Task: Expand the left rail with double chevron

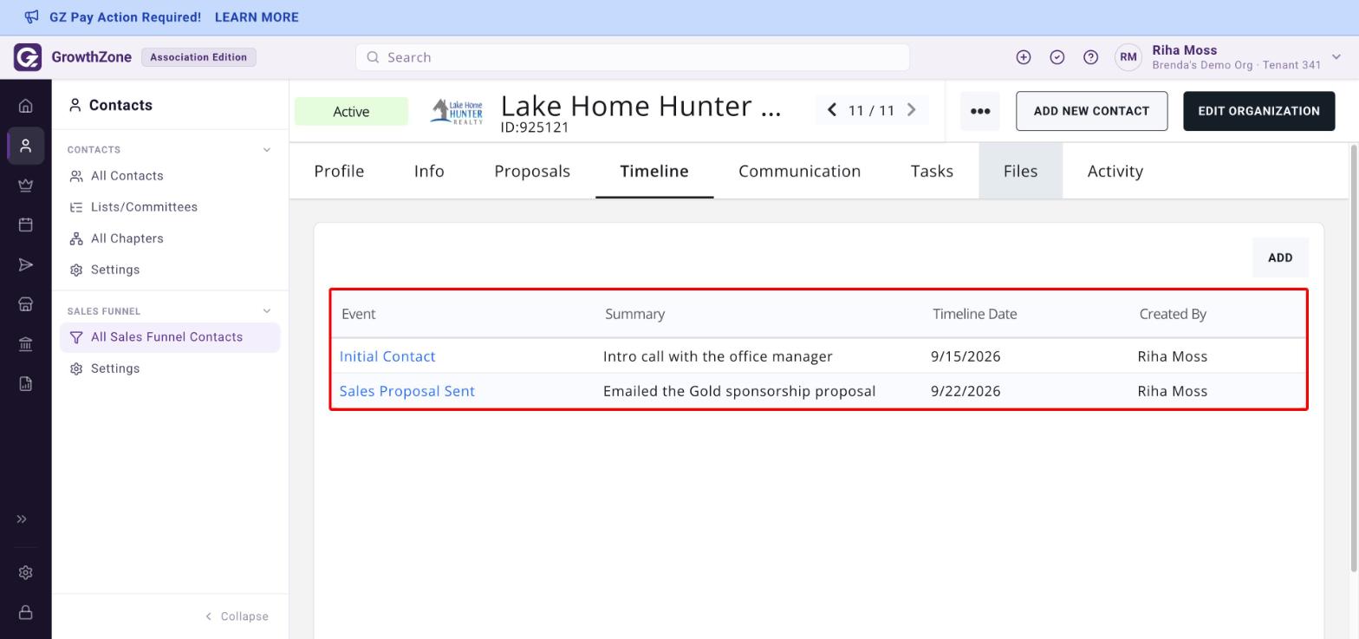Action: pyautogui.click(x=23, y=519)
